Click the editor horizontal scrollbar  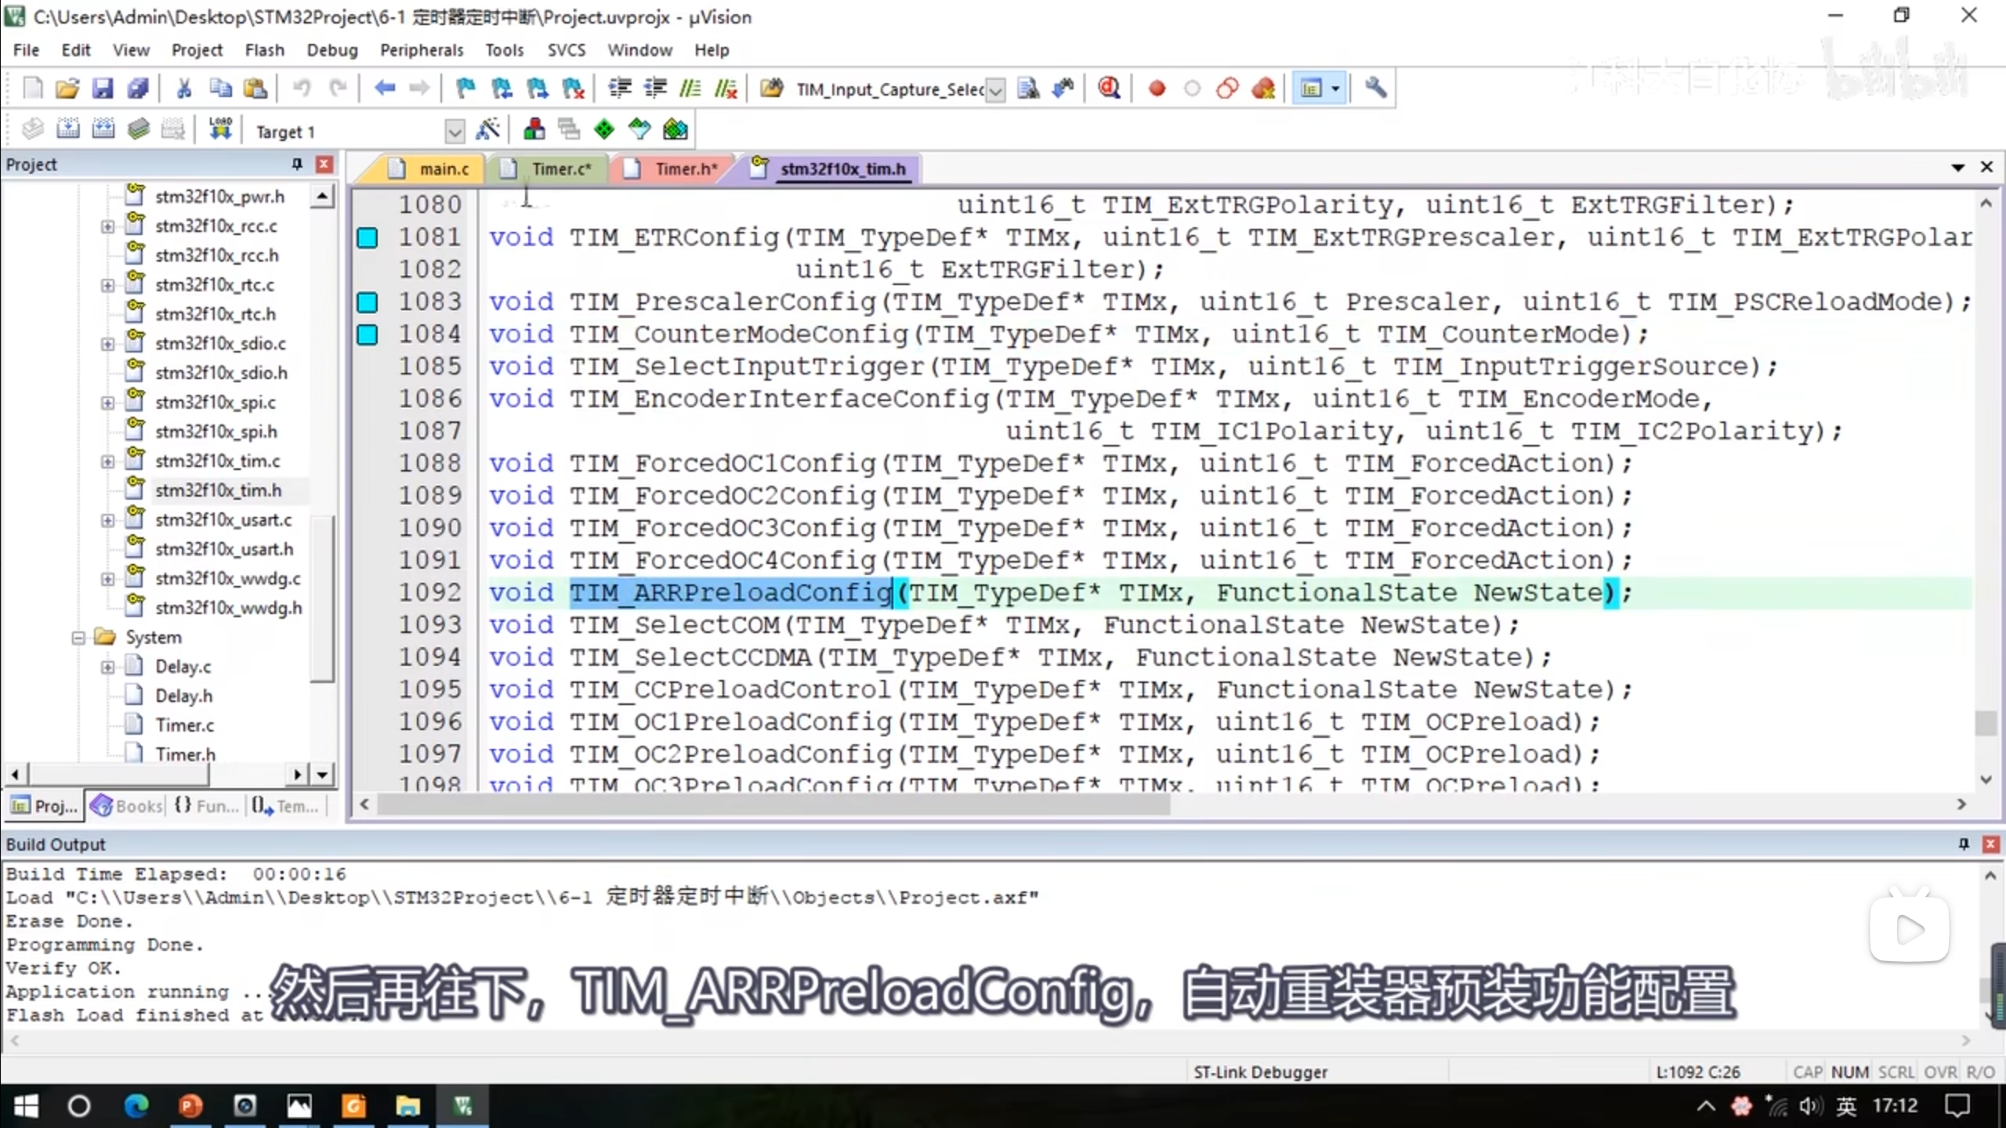[x=773, y=804]
